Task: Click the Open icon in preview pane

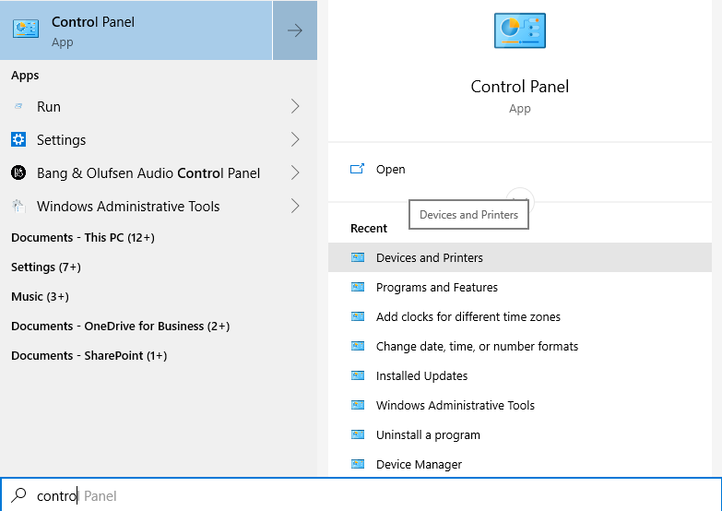Action: pyautogui.click(x=358, y=170)
